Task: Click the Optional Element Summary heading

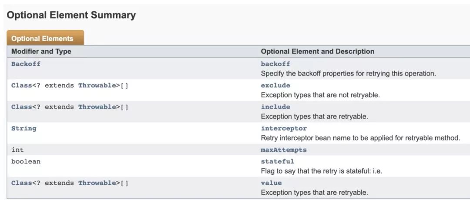Action: (x=71, y=15)
